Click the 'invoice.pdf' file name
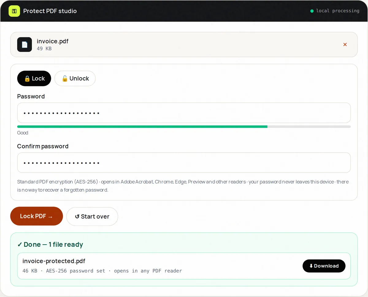Image resolution: width=368 pixels, height=297 pixels. [53, 41]
